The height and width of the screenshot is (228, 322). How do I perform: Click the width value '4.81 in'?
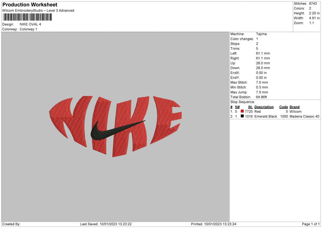(314, 18)
